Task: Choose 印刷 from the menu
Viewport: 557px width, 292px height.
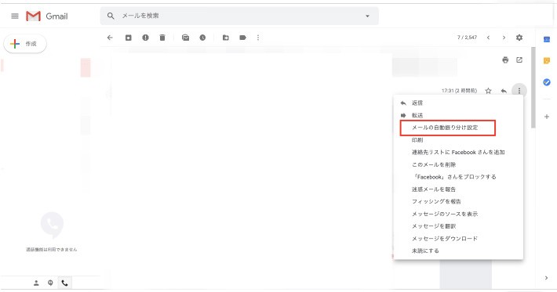Action: [458, 140]
